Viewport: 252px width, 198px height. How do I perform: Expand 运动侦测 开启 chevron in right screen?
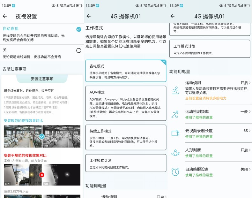pos(249,83)
